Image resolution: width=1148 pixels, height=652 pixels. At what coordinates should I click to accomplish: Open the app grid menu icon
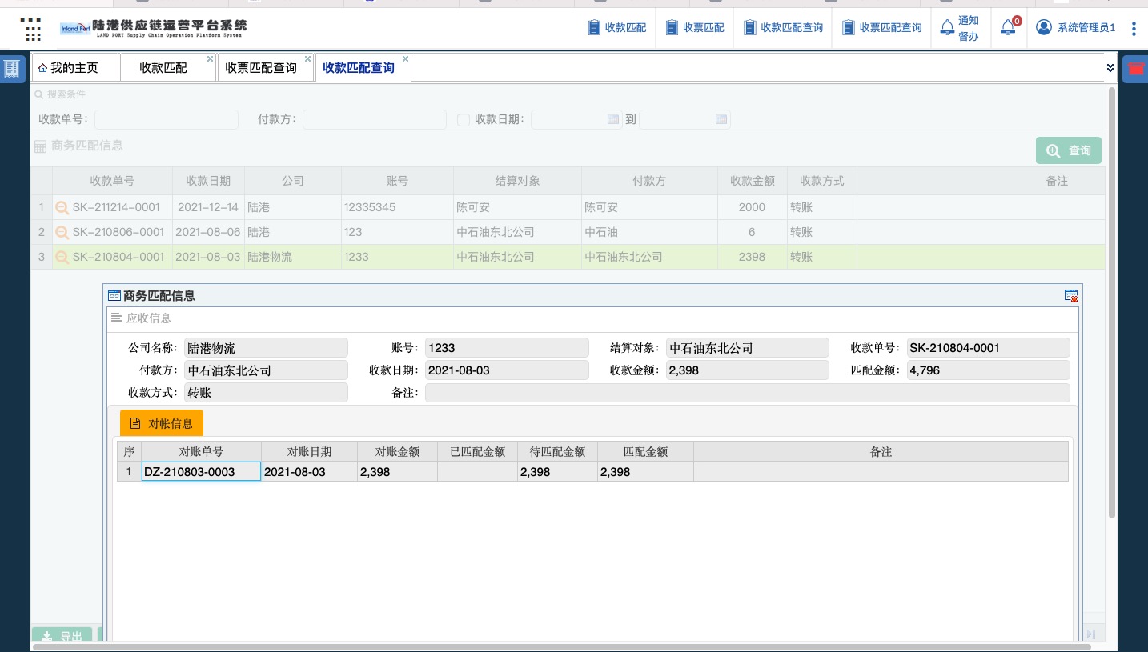click(32, 29)
